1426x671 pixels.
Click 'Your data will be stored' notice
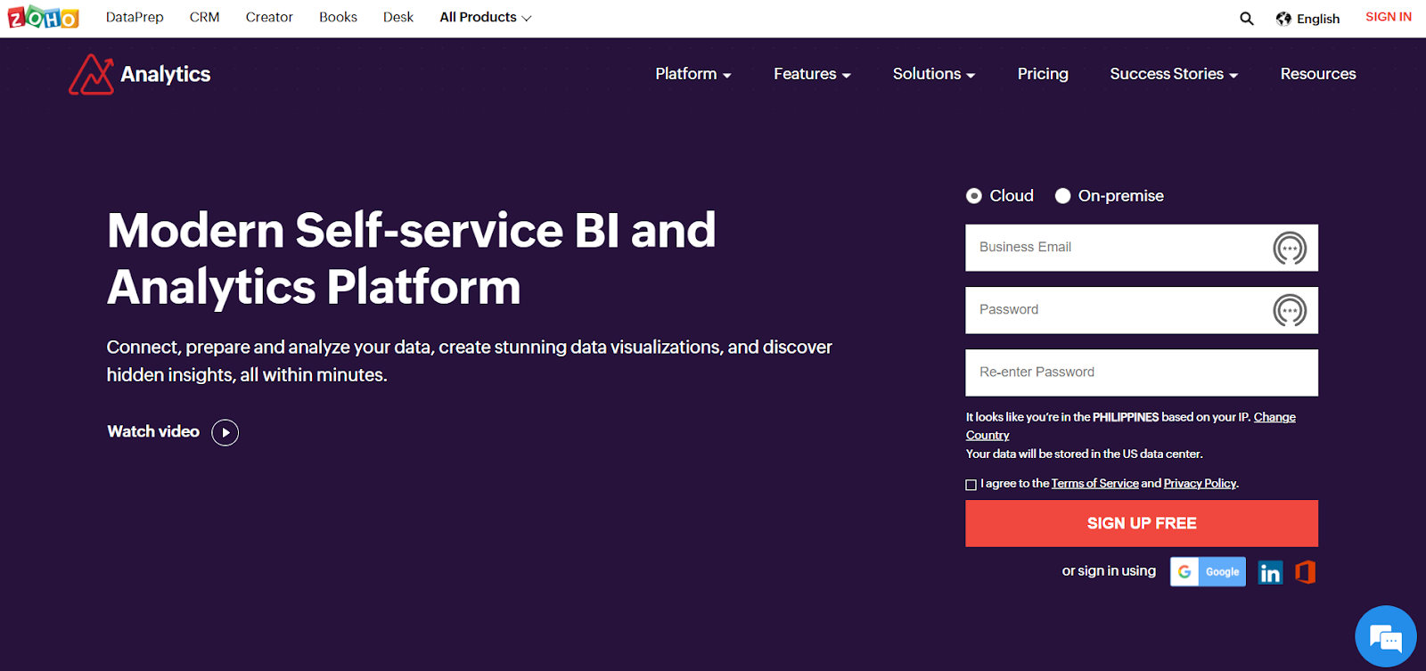point(1085,454)
